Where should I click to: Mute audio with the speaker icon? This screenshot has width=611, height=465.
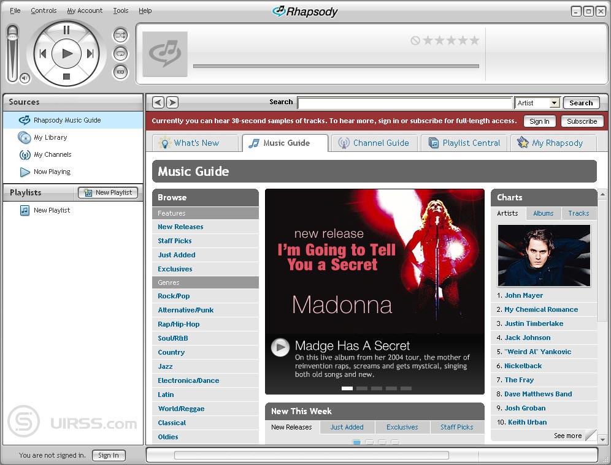25,78
